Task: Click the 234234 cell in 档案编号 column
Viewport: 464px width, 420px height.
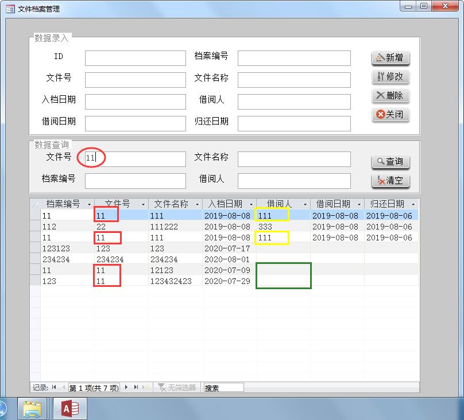Action: click(67, 259)
